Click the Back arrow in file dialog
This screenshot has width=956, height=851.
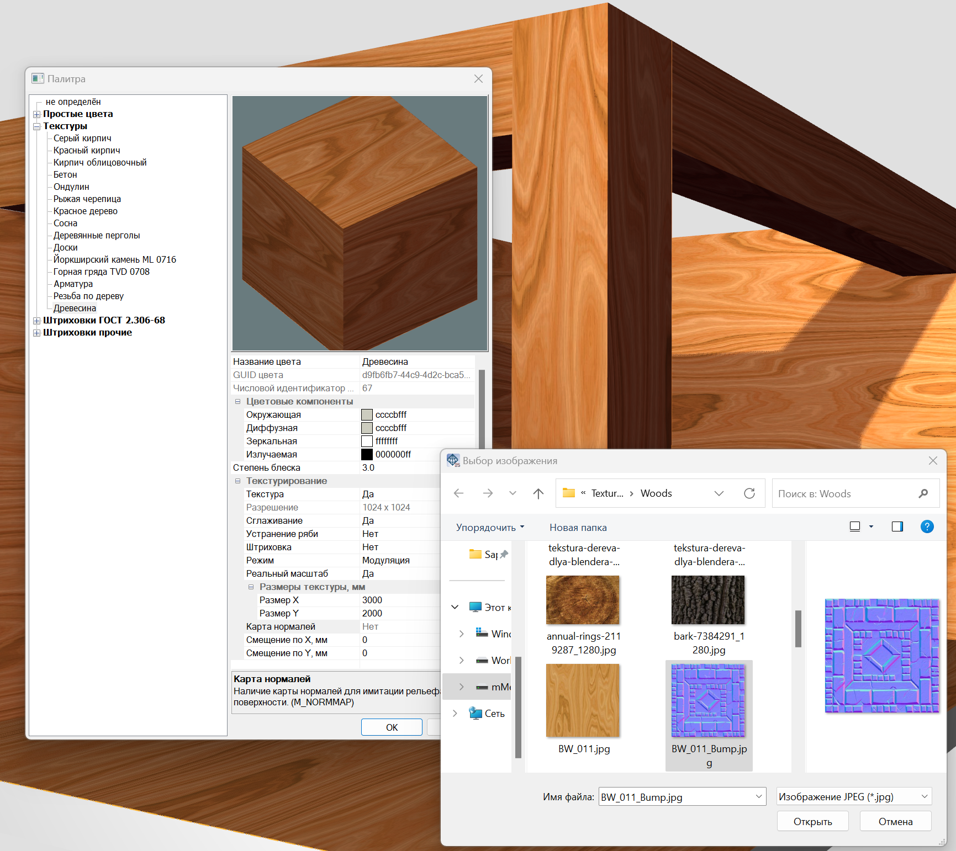[458, 493]
